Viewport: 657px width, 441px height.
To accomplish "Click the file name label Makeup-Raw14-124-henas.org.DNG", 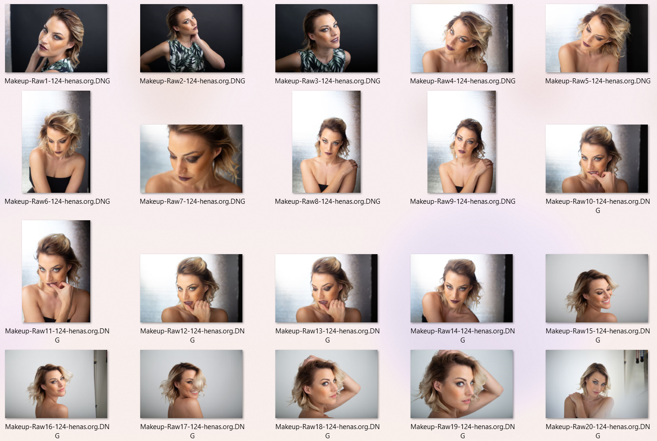I will click(x=463, y=336).
